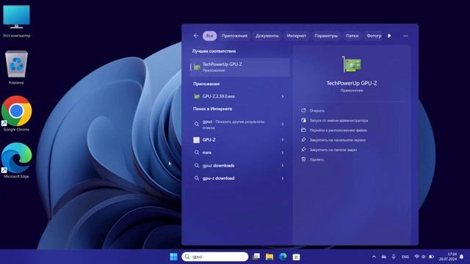The image size is (470, 264).
Task: Expand GPU-Z web result chevron
Action: point(282,140)
